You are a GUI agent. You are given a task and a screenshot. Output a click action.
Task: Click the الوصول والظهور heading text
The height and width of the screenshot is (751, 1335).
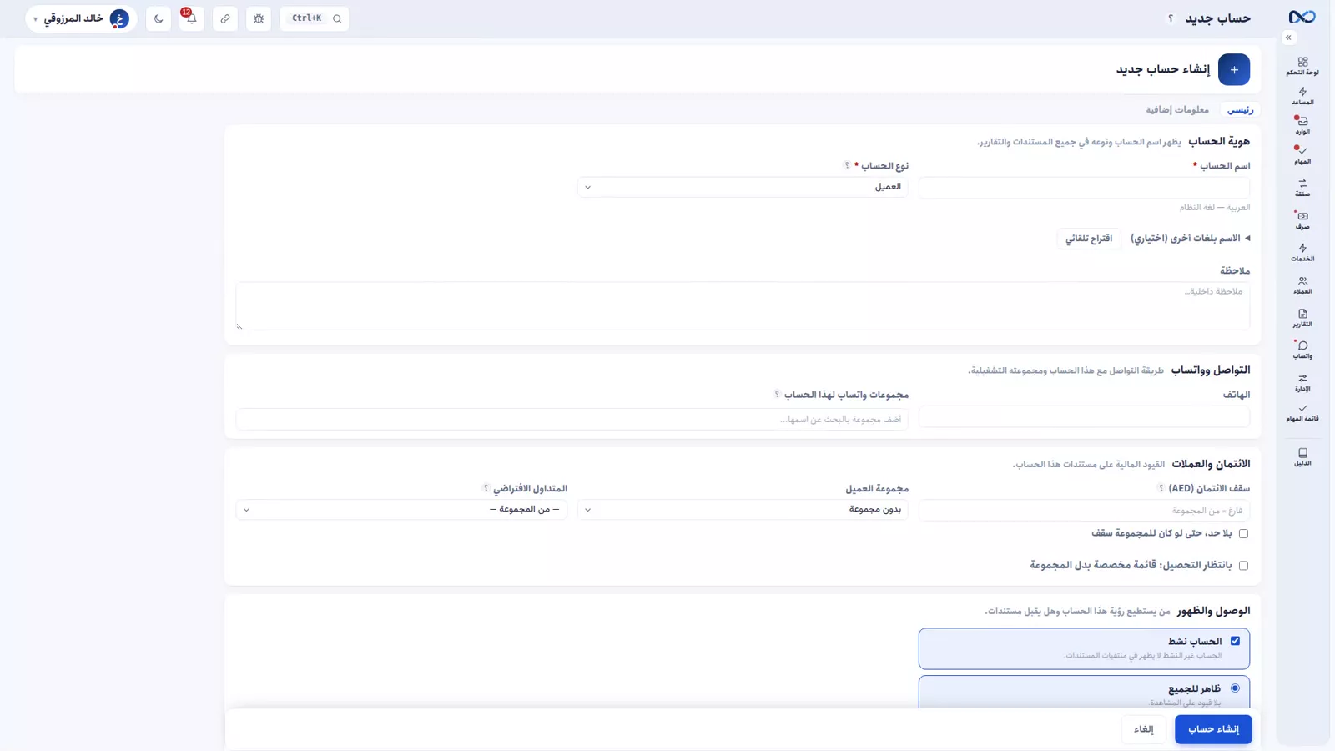click(1213, 612)
